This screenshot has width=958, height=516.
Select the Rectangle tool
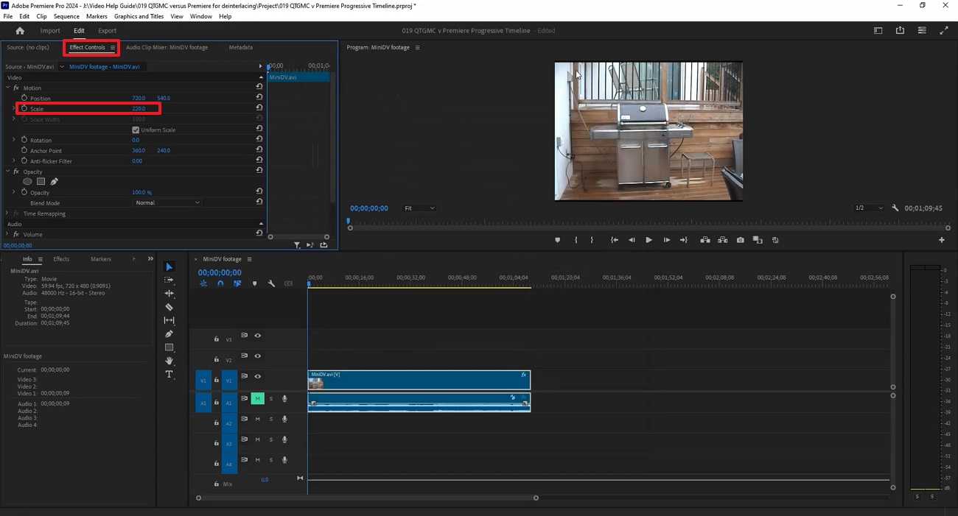[169, 347]
